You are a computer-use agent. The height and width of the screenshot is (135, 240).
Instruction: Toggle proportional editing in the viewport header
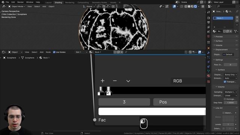click(x=113, y=6)
